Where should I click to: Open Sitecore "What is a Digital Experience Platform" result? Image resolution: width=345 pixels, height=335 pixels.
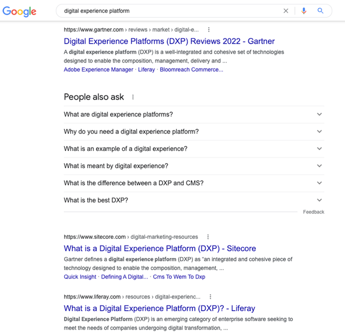coord(160,249)
